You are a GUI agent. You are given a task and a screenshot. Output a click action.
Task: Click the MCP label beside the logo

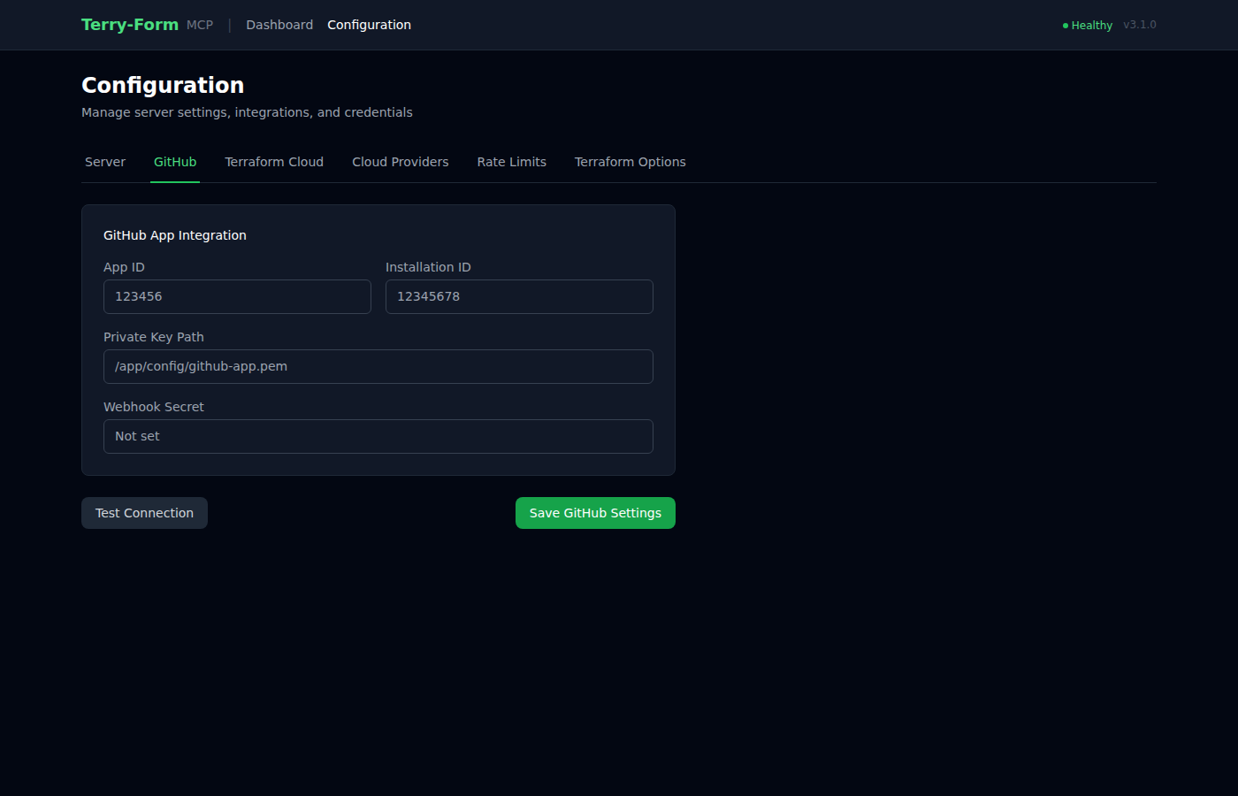[200, 25]
